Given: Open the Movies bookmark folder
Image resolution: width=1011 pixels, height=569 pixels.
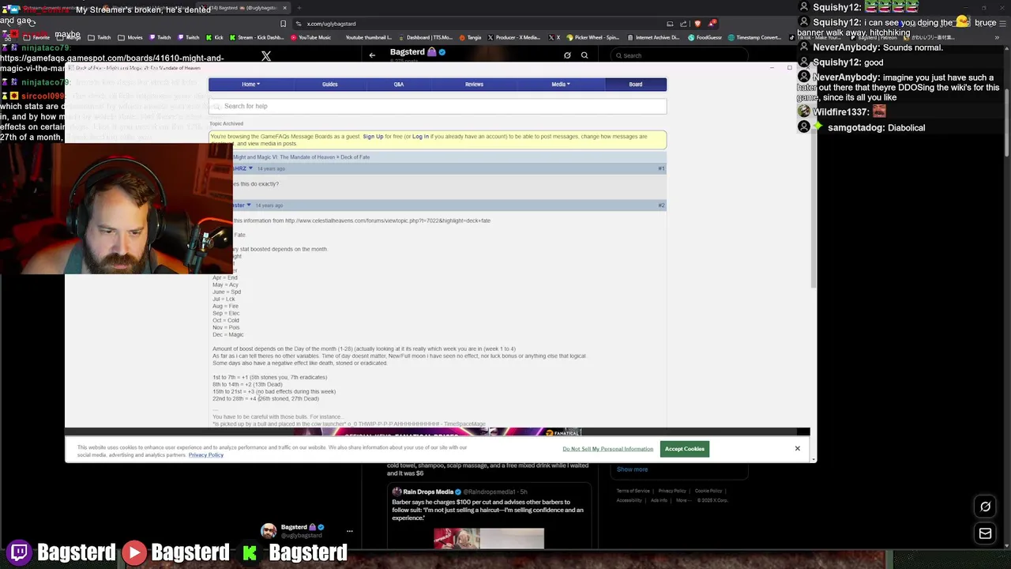Looking at the screenshot, I should [131, 37].
